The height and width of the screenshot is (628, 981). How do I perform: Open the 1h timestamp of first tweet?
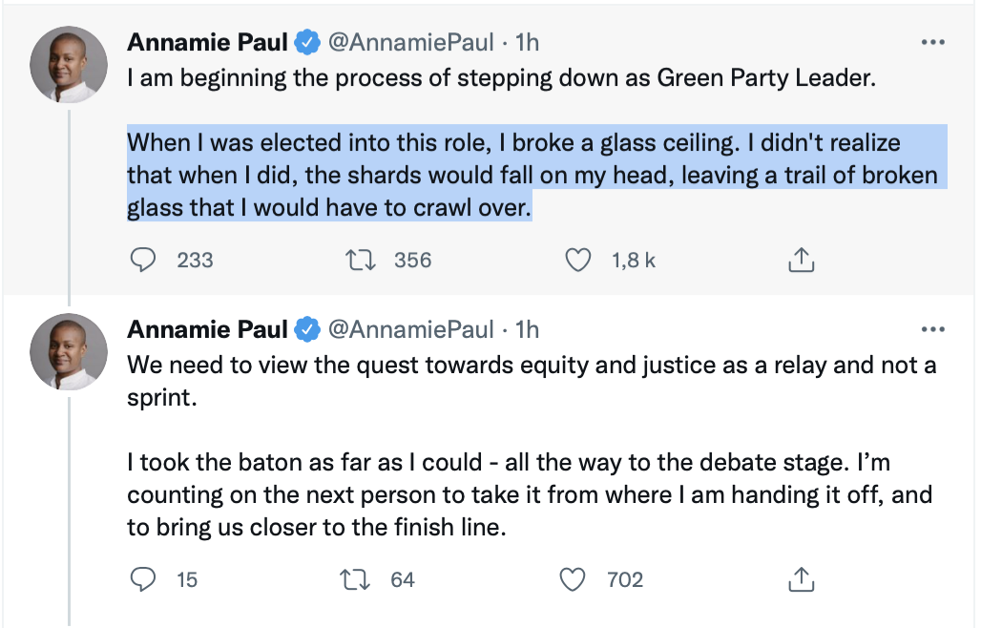(527, 42)
